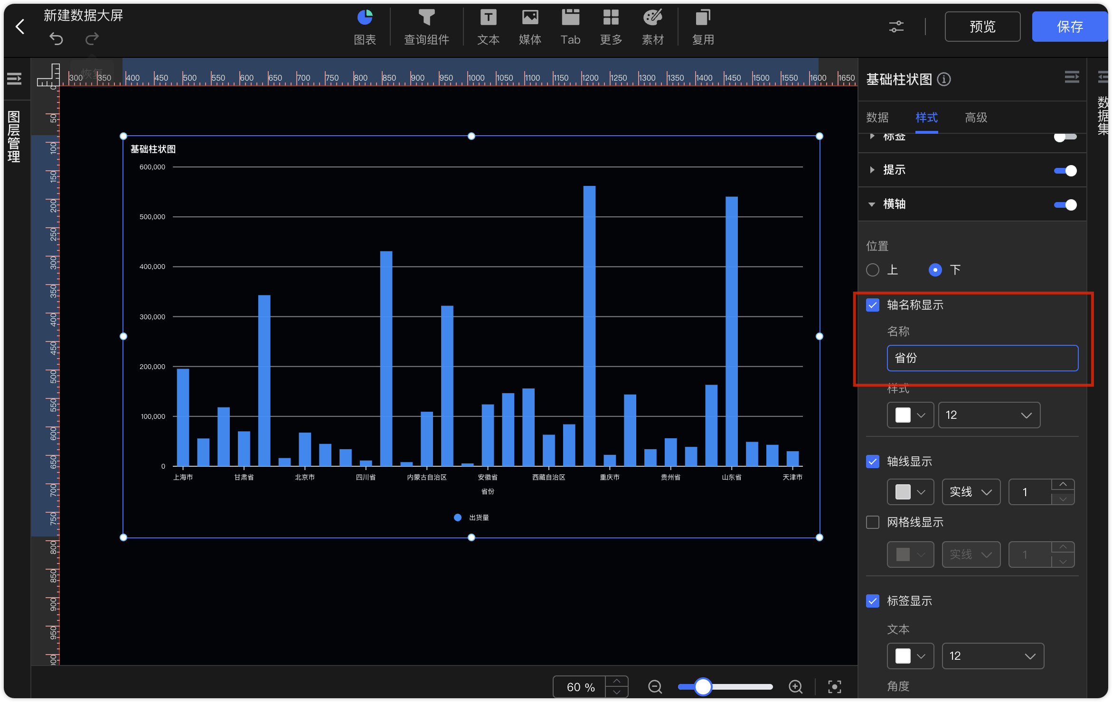1112x702 pixels.
Task: Open label text font size dropdown
Action: pos(993,656)
